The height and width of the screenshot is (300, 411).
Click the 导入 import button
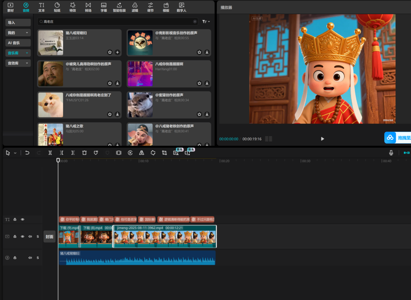click(x=18, y=22)
